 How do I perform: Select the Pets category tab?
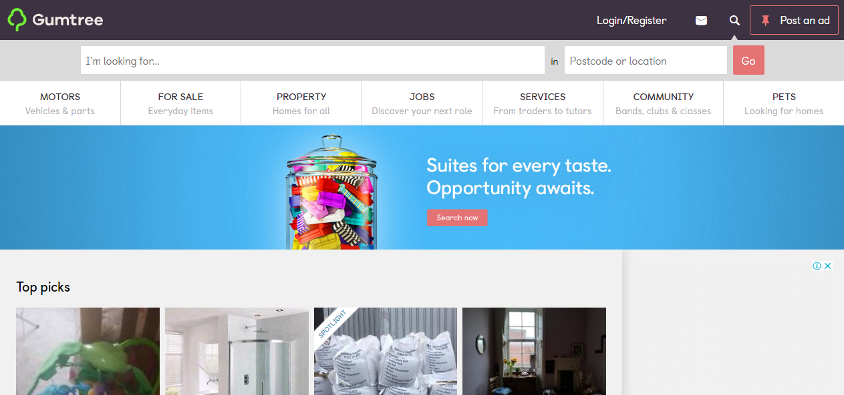point(784,103)
